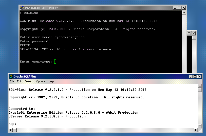Click the 'ERROR:' line in PuTTY
Screen dimensions: 206x136
pyautogui.click(x=26, y=45)
